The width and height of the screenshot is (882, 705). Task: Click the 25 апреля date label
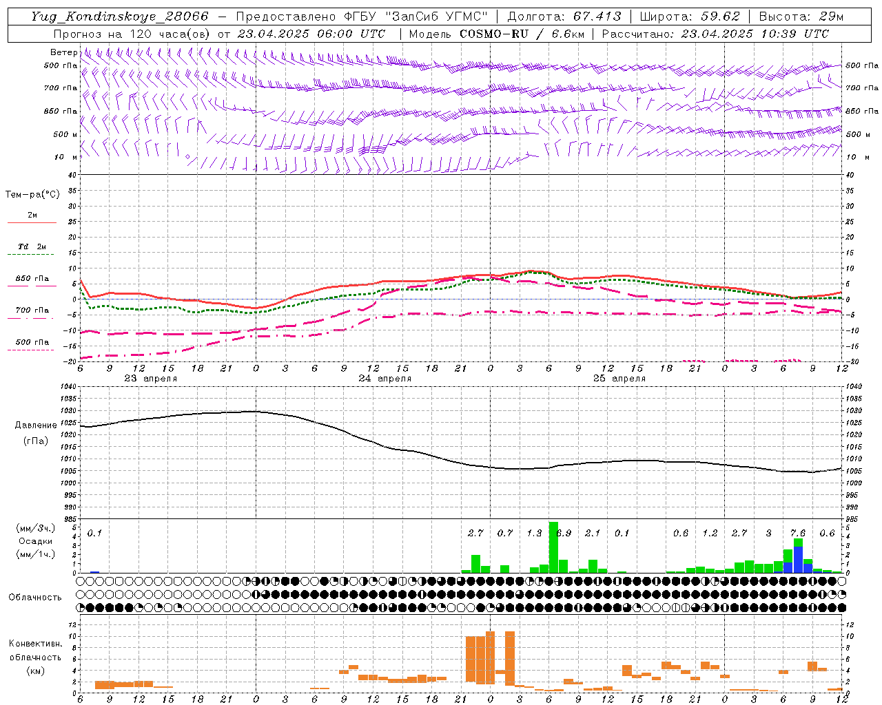[619, 379]
